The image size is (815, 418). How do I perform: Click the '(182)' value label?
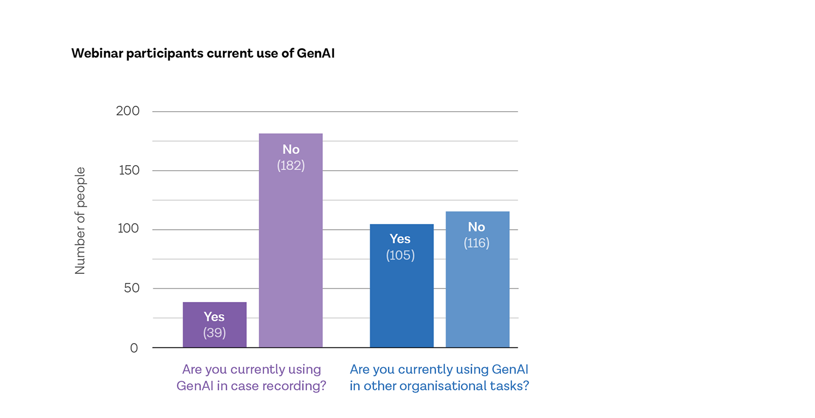click(291, 165)
